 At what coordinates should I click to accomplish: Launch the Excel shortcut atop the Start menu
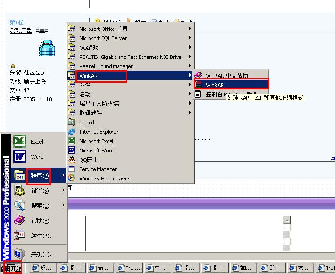point(38,141)
